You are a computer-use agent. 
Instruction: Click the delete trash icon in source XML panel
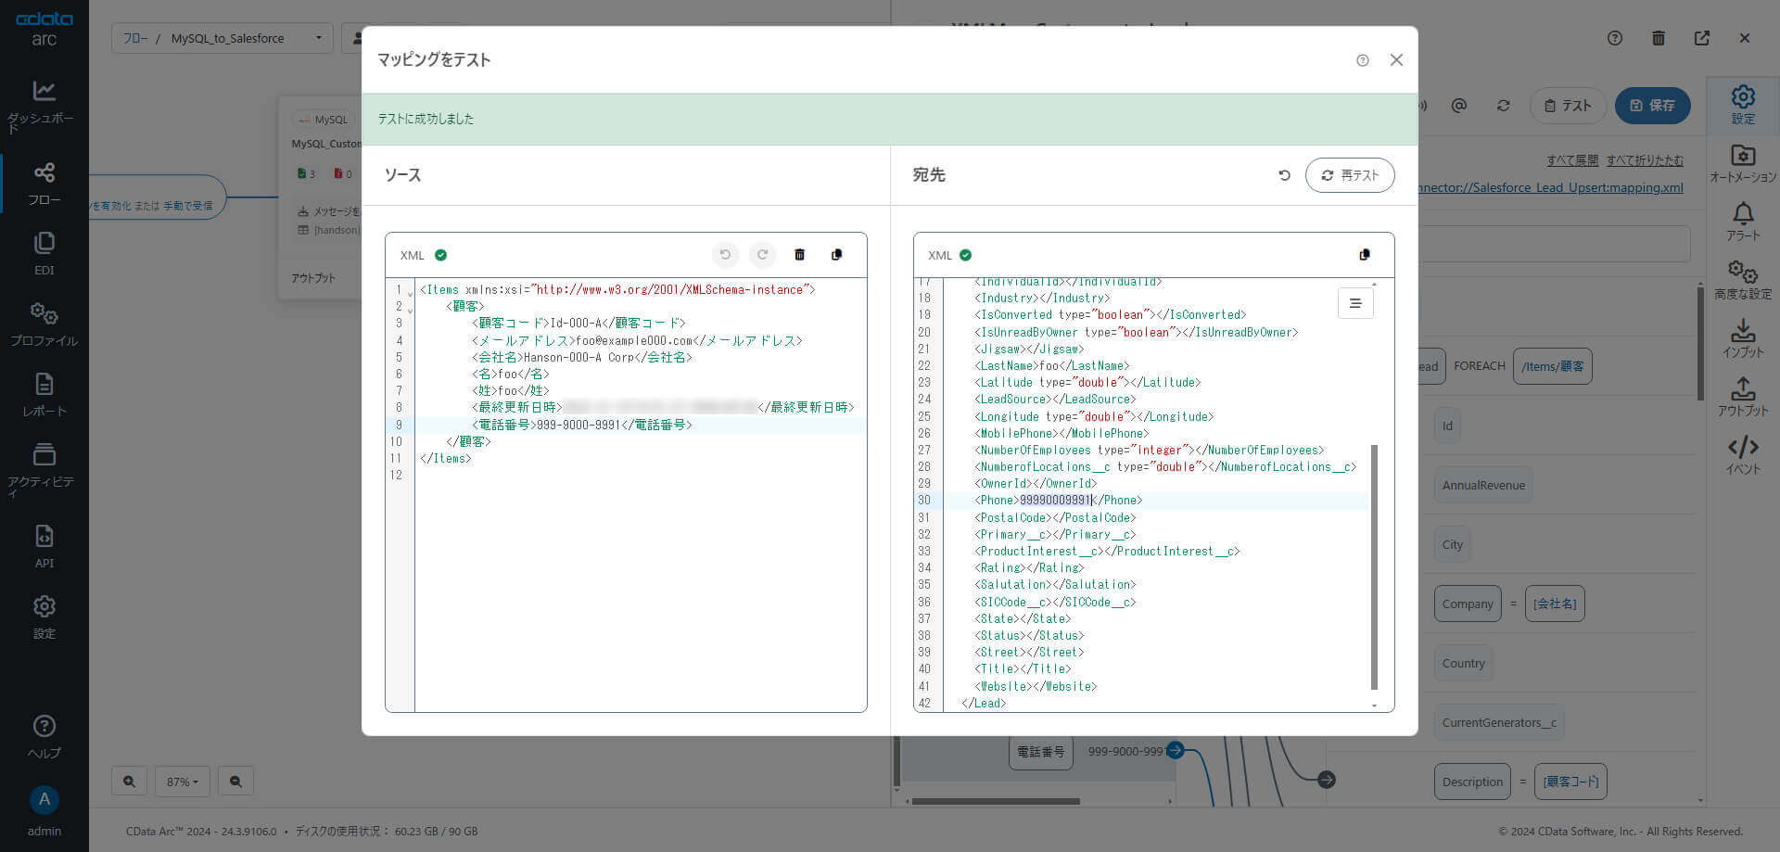tap(799, 255)
